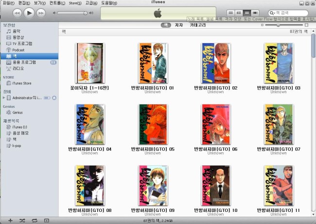Click the high volume speaker icon
This screenshot has width=316, height=224.
click(x=91, y=13)
